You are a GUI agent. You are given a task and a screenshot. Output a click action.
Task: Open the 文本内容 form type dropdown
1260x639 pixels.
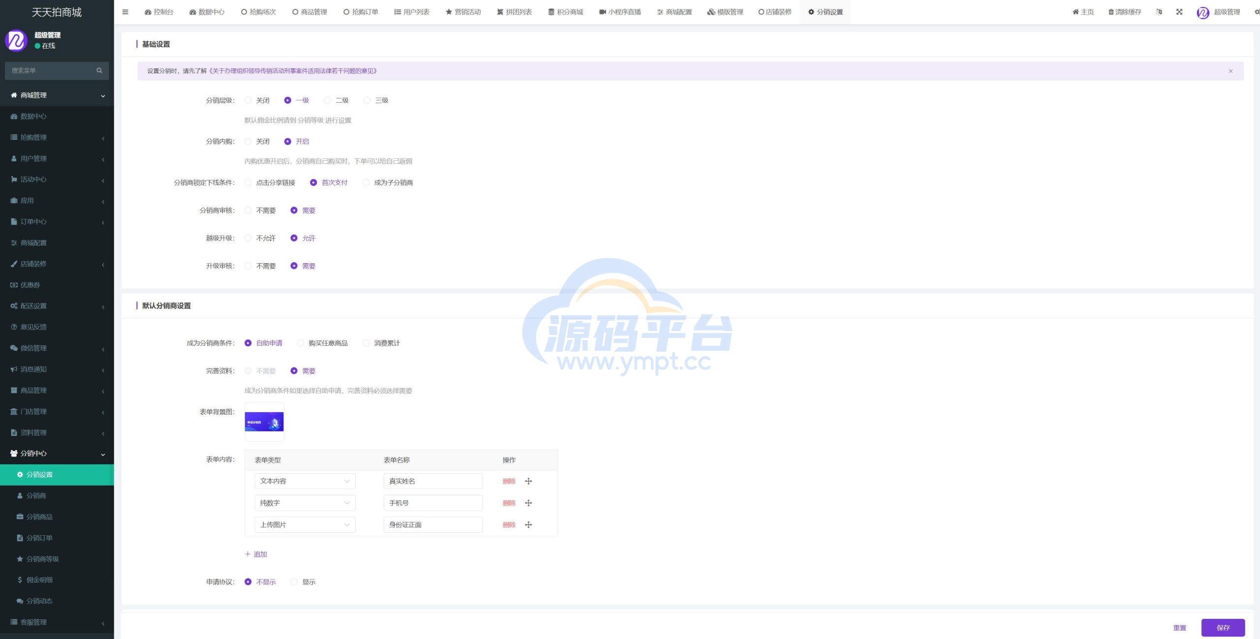[305, 481]
